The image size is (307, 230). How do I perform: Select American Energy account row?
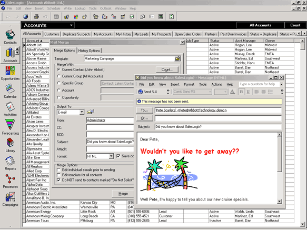[x=159, y=212]
